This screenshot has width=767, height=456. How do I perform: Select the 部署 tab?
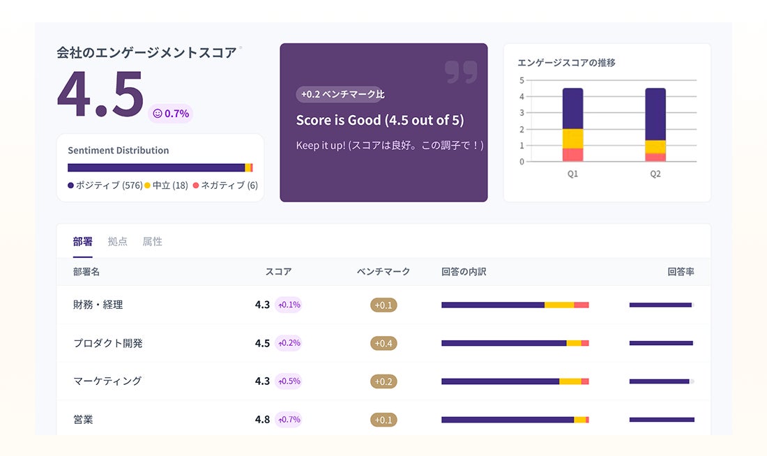click(x=82, y=242)
